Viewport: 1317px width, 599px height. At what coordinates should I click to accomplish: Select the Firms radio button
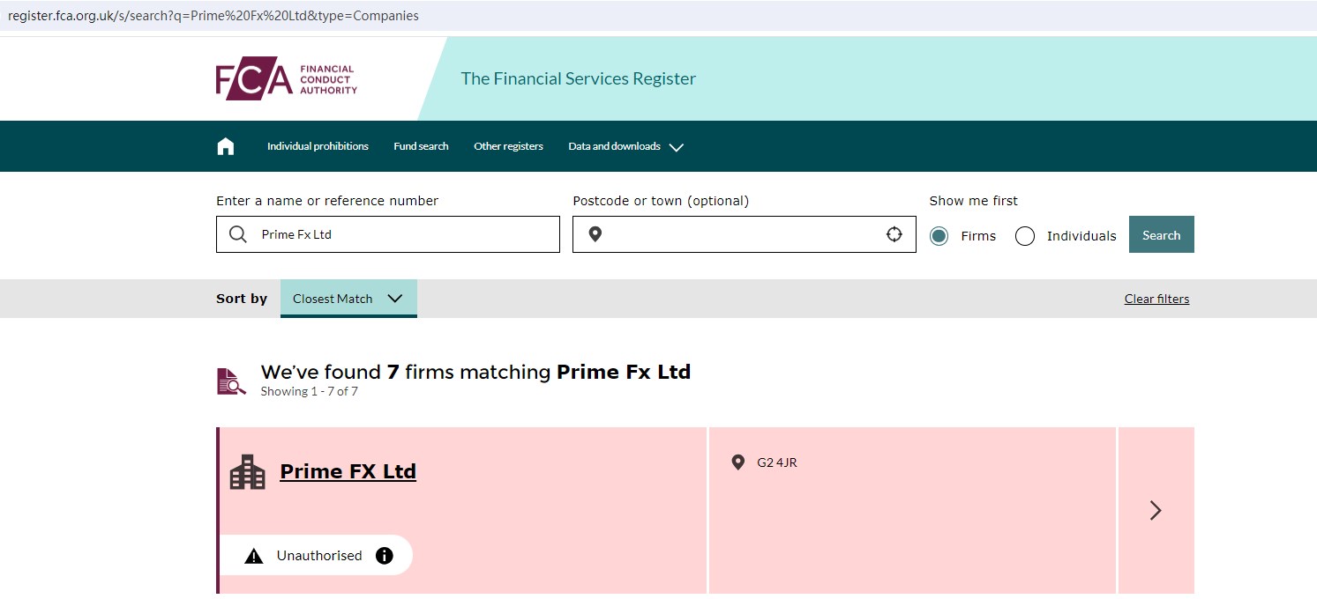(939, 236)
